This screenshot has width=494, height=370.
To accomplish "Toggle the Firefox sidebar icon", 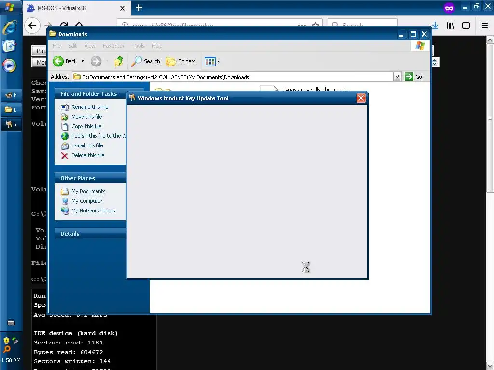I will coord(466,26).
